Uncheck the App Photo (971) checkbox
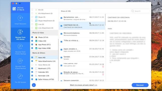The width and height of the screenshot is (162, 91). tap(32, 44)
